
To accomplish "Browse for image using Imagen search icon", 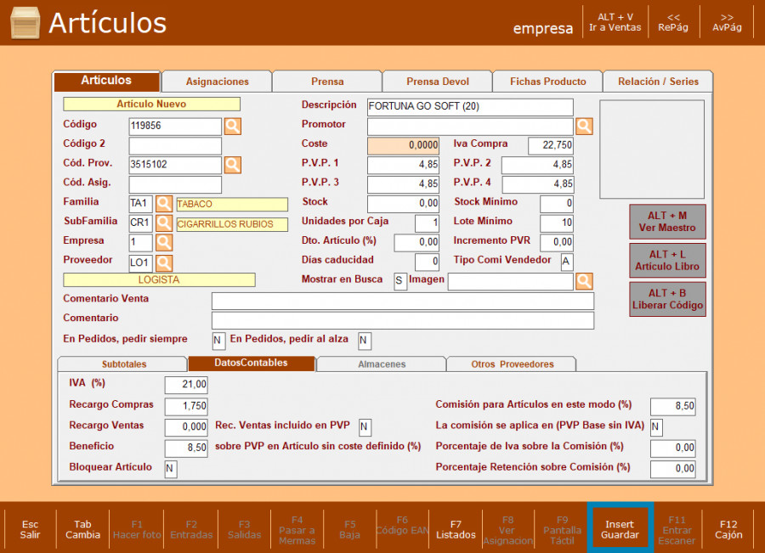I will 584,281.
